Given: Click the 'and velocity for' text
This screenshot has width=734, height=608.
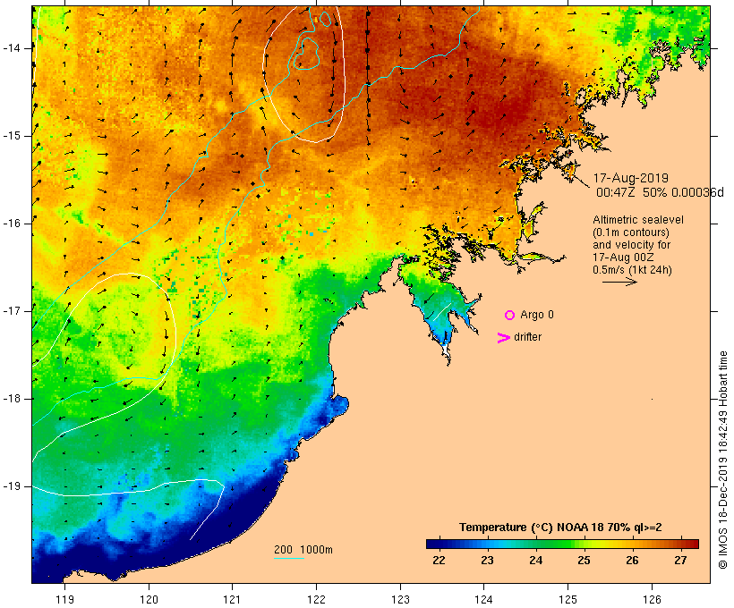Looking at the screenshot, I should [631, 245].
